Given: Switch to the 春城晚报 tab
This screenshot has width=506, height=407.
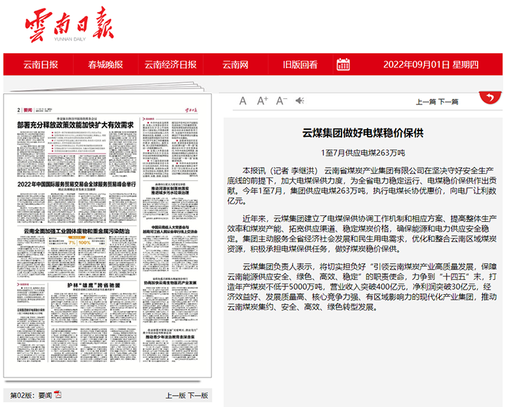Looking at the screenshot, I should pyautogui.click(x=105, y=65).
